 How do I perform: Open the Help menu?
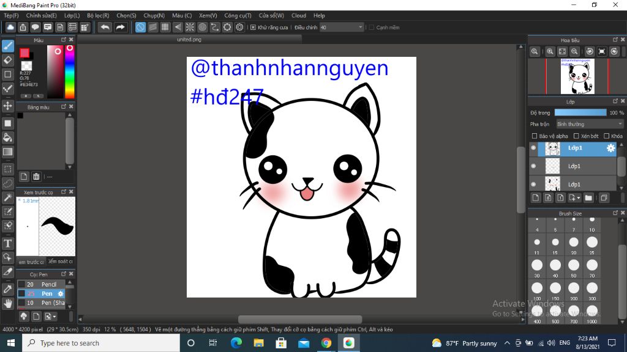319,15
